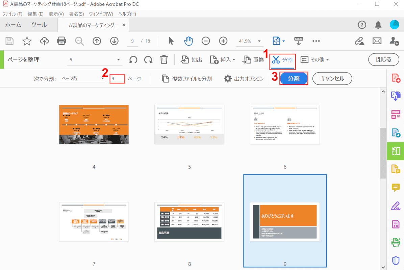Open Fill & Sign pen tool in sidebar
Screen dimensions: 404x270
(396, 206)
